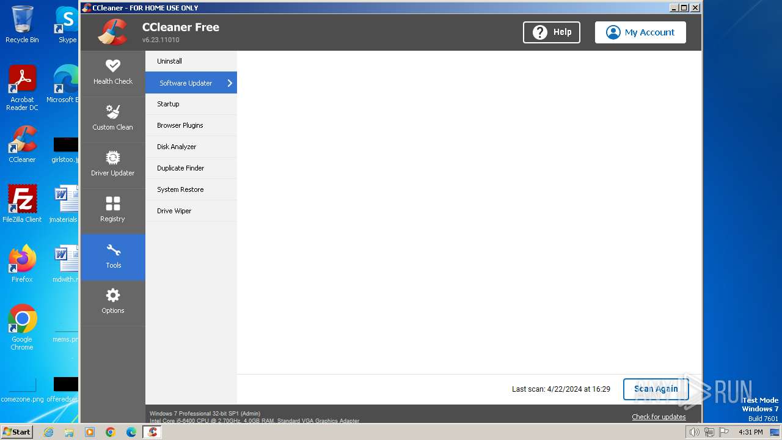Open the Registry section
This screenshot has width=782, height=440.
tap(113, 210)
